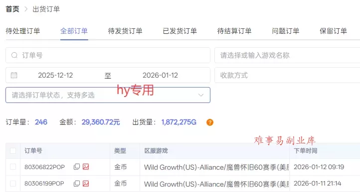Click 下单时间 column header
This screenshot has height=192, width=360.
306,151
